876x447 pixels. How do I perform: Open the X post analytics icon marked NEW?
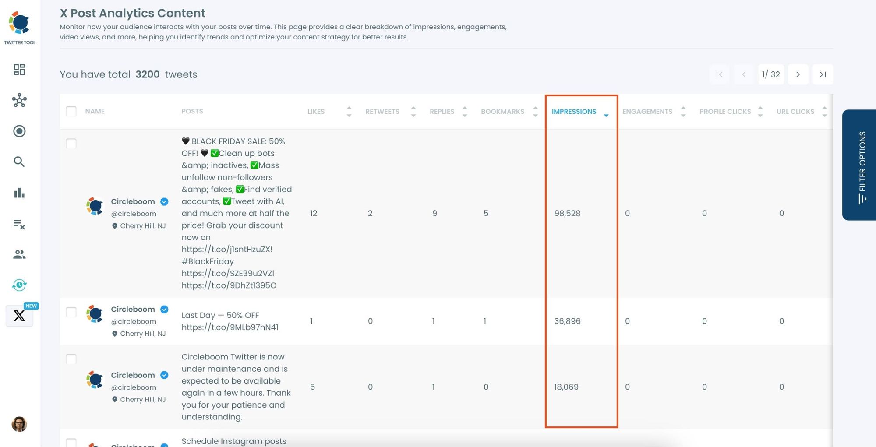pos(19,316)
